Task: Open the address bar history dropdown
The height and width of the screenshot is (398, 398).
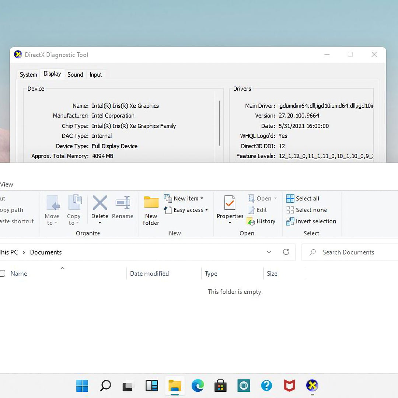Action: coord(269,252)
